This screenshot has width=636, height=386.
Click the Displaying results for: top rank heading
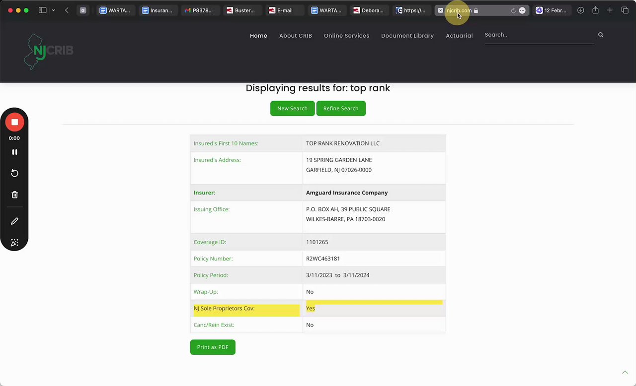[318, 88]
